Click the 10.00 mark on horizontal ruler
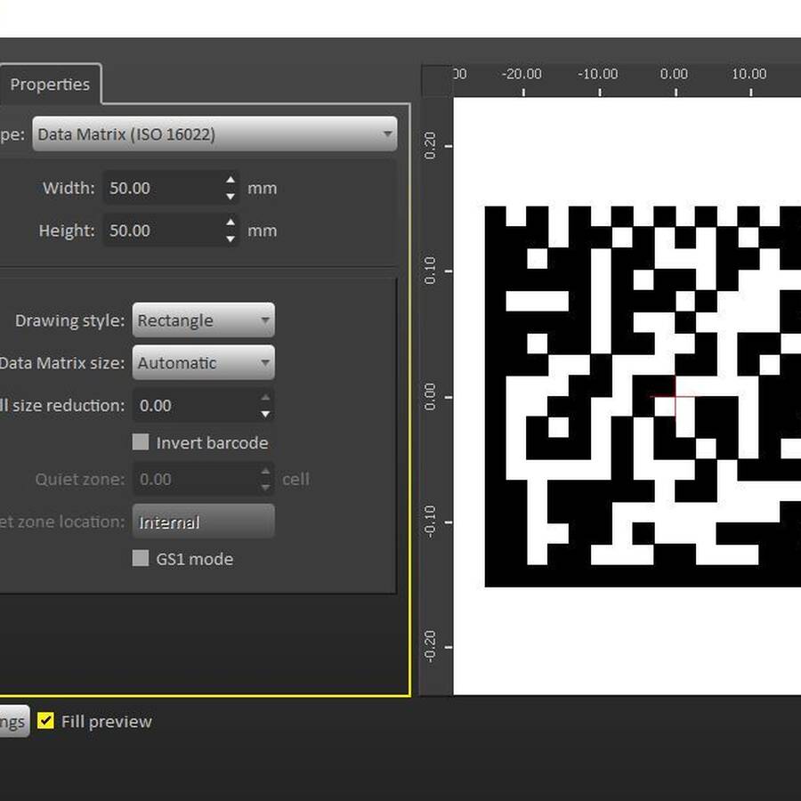The height and width of the screenshot is (801, 801). (x=748, y=74)
